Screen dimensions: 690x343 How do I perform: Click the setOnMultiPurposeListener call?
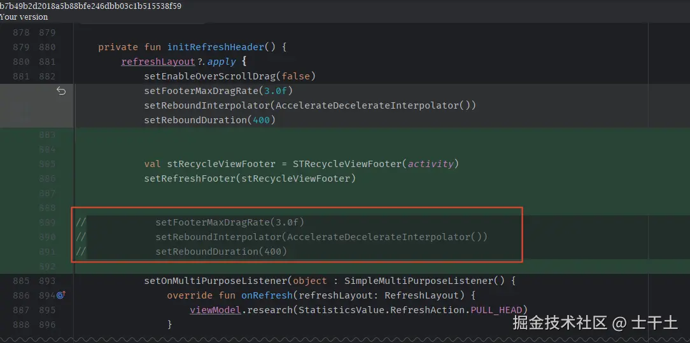pyautogui.click(x=216, y=281)
